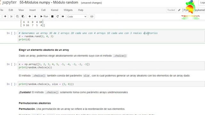The width and height of the screenshot is (205, 115).
Task: Click the Jupyter logo
Action: [x=8, y=3]
